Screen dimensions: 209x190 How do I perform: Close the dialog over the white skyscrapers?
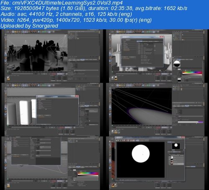click(x=162, y=37)
